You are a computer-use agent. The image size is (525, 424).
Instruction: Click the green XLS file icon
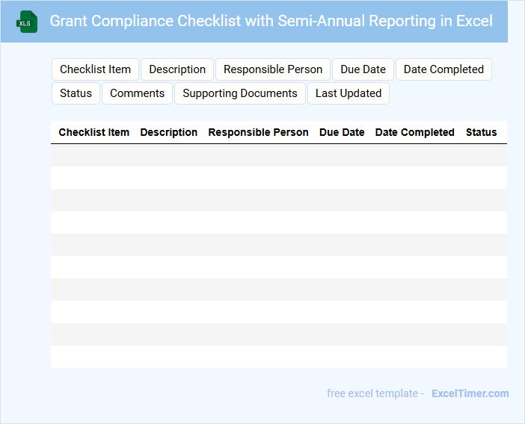pos(27,22)
